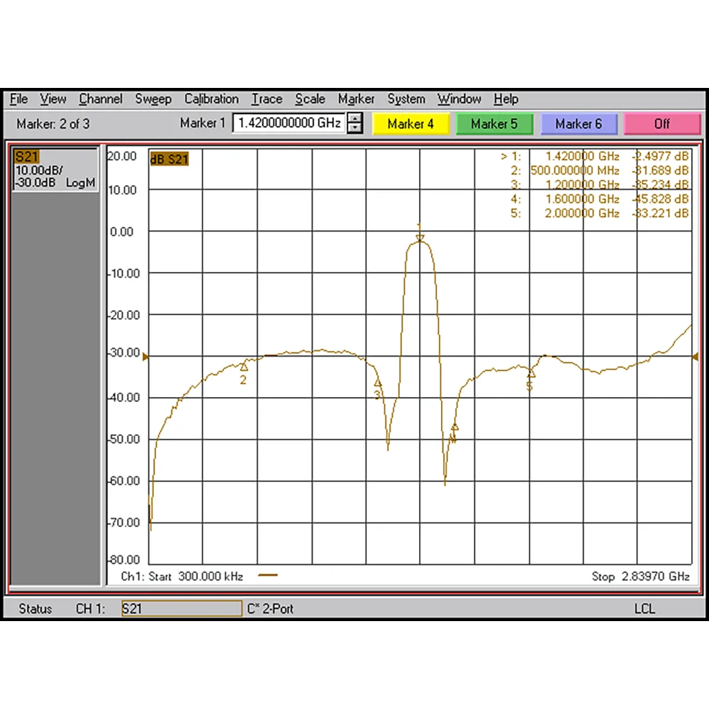Click the yellow Marker 4 button
Screen dimensions: 709x709
pos(411,124)
